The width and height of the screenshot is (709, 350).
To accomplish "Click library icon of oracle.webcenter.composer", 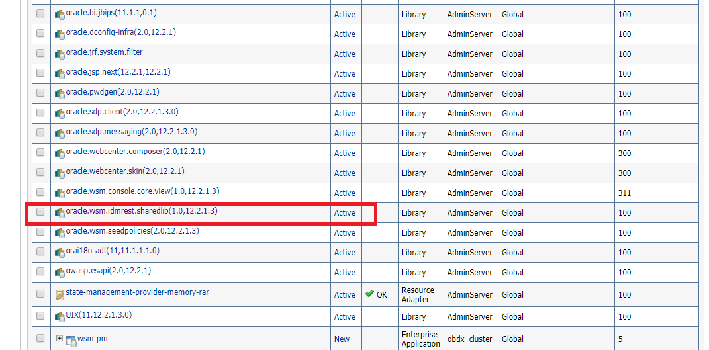I will click(60, 153).
